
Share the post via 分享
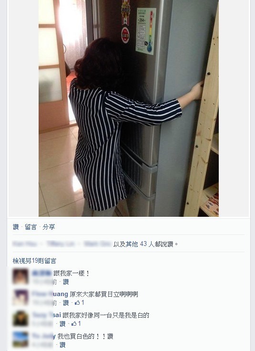pos(49,227)
